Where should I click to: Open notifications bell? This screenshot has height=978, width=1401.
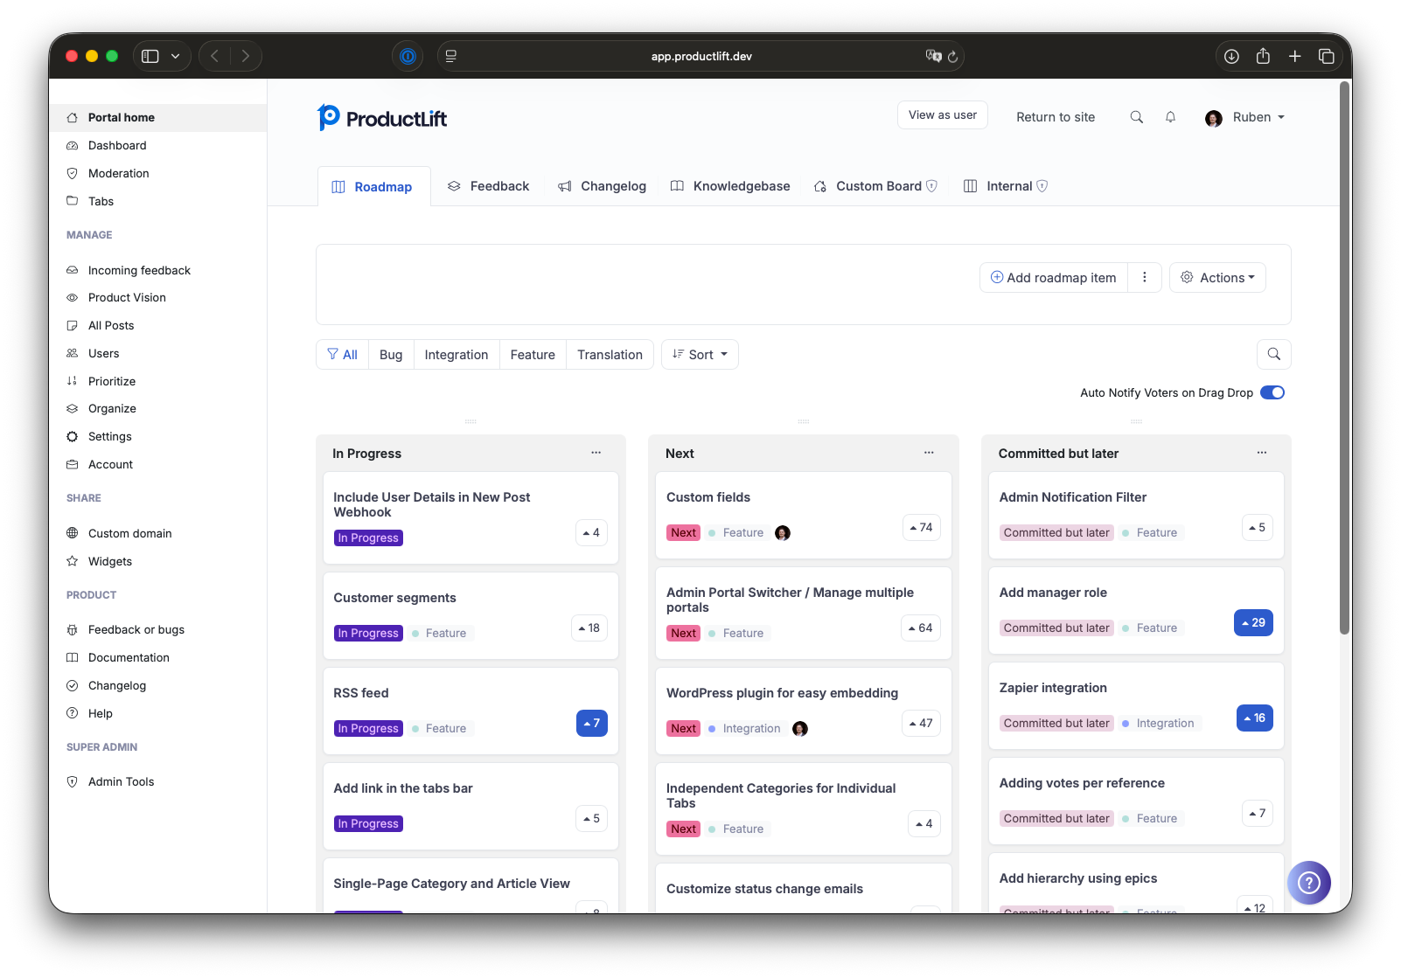[1170, 117]
